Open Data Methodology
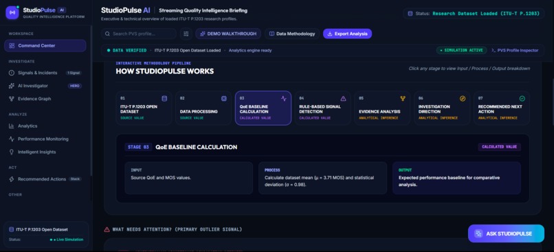The image size is (554, 252). (x=292, y=34)
